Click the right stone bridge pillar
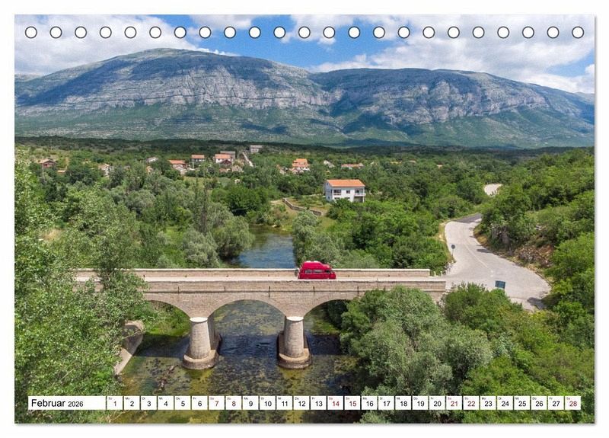Viewport: 609px width, 438px height. (x=294, y=341)
